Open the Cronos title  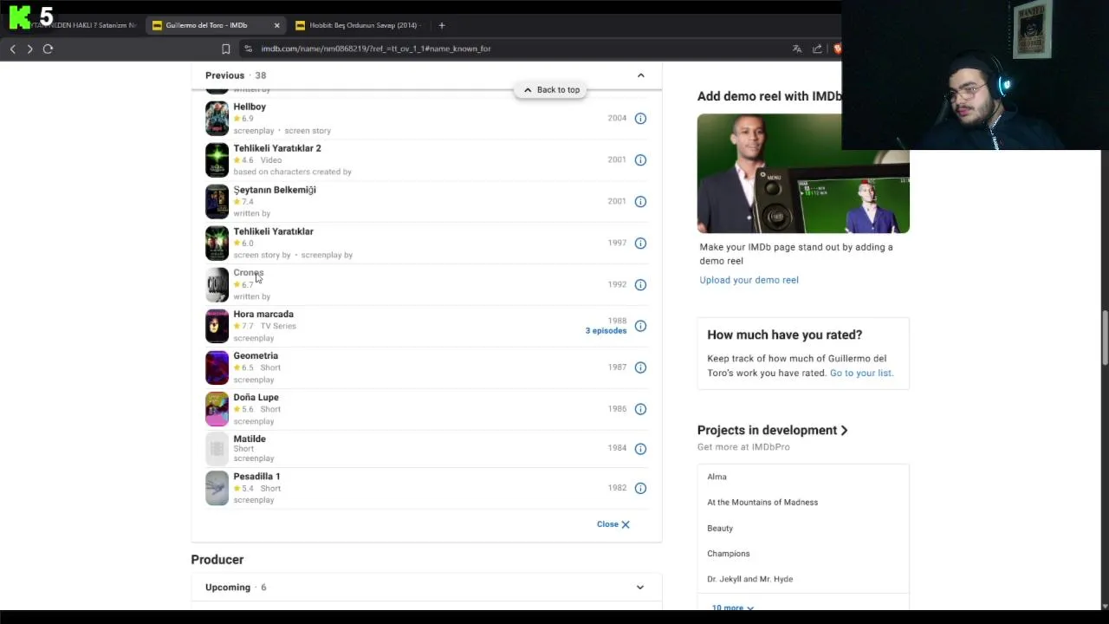(x=248, y=273)
